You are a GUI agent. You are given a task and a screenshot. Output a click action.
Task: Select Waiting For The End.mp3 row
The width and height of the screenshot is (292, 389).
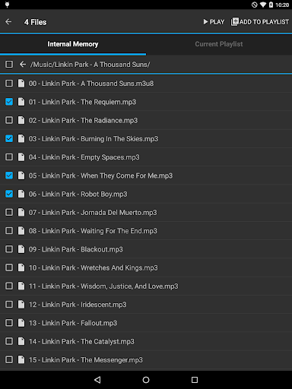click(x=146, y=231)
